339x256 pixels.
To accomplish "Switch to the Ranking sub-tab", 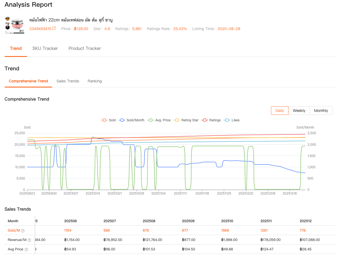I will pyautogui.click(x=95, y=81).
